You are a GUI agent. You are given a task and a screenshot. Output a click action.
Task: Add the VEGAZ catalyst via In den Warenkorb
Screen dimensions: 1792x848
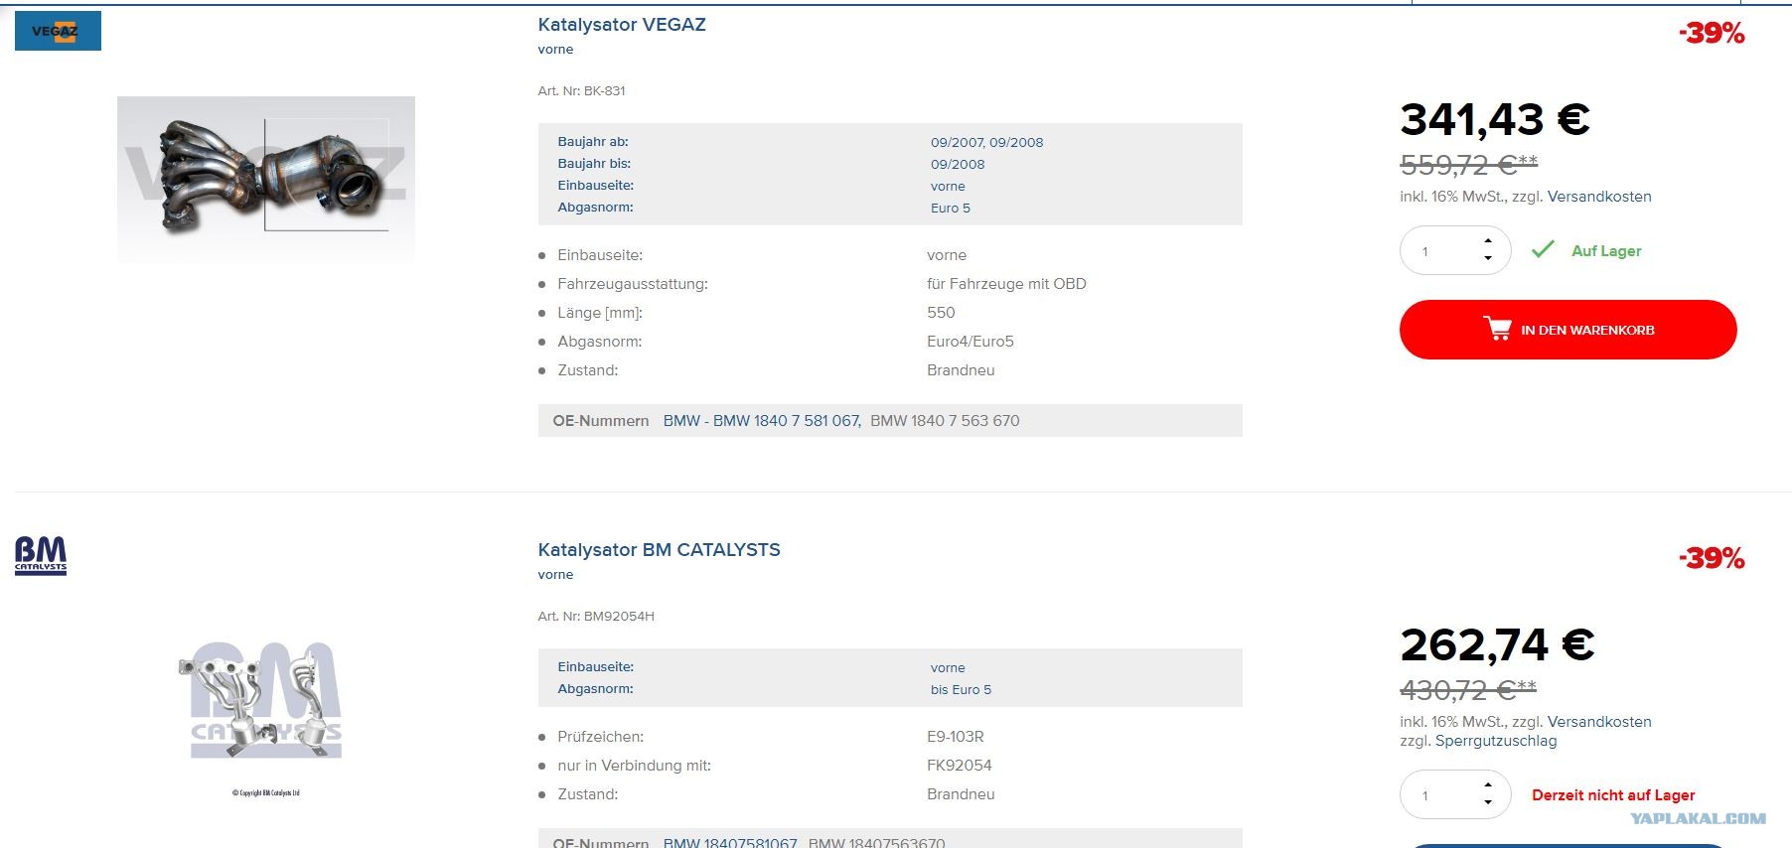[1568, 330]
